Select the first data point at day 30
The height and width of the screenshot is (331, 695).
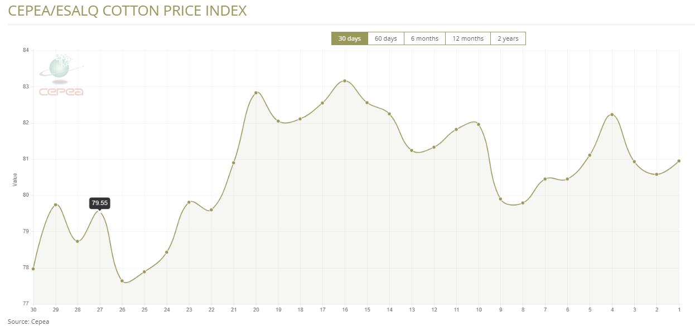33,269
